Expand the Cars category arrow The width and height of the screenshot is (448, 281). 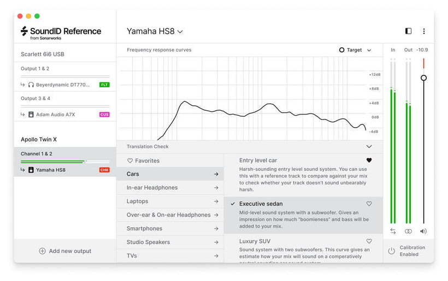[x=216, y=174]
